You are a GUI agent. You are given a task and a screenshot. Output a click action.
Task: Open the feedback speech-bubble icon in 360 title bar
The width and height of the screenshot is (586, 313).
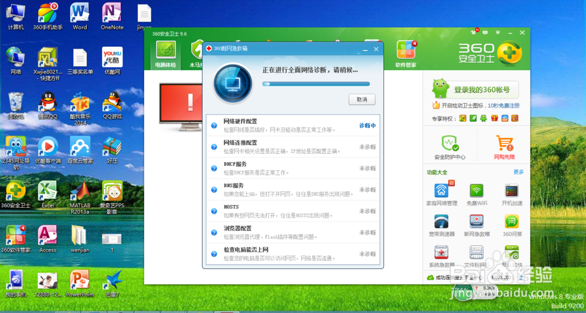pos(485,33)
